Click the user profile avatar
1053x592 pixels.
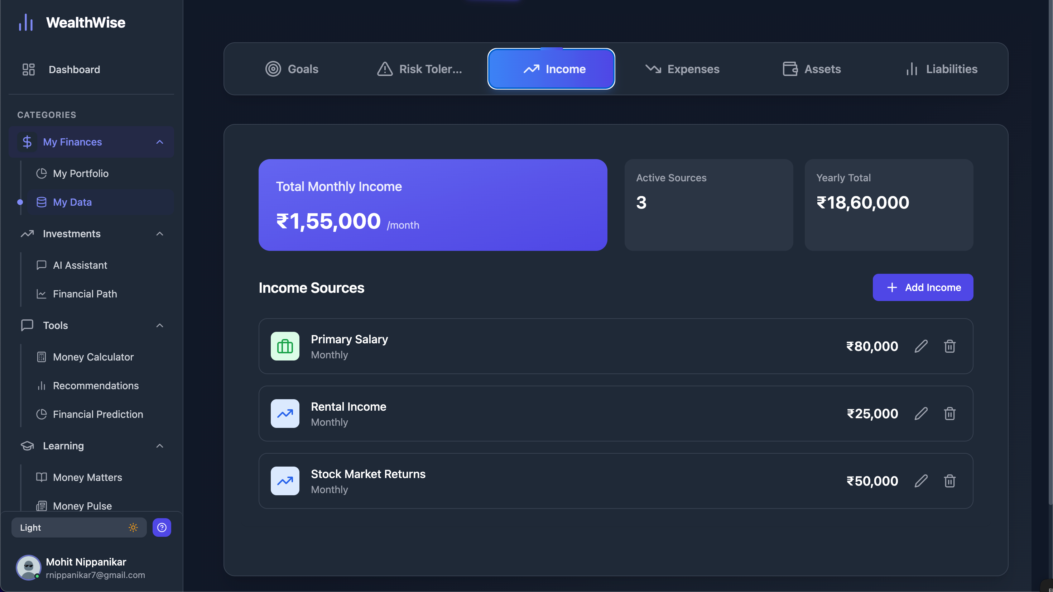28,567
